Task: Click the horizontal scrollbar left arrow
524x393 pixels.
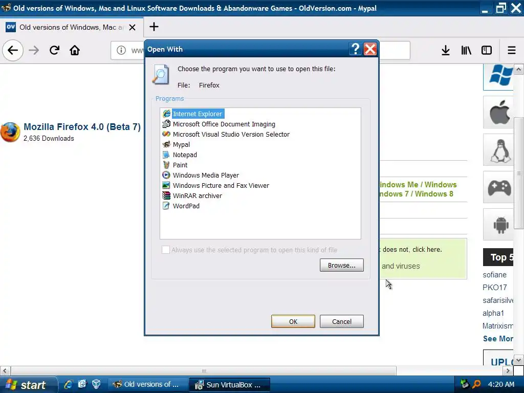Action: pyautogui.click(x=5, y=371)
